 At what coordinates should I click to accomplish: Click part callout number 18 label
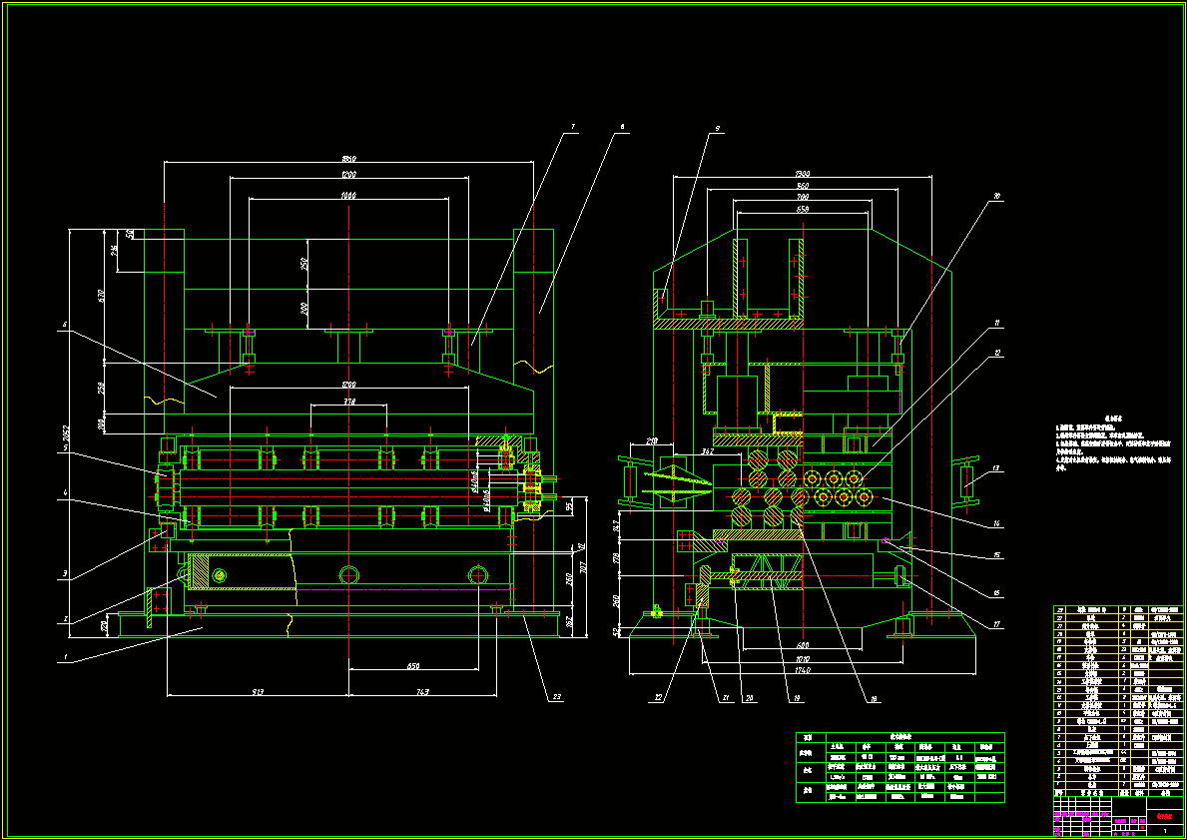(x=874, y=700)
